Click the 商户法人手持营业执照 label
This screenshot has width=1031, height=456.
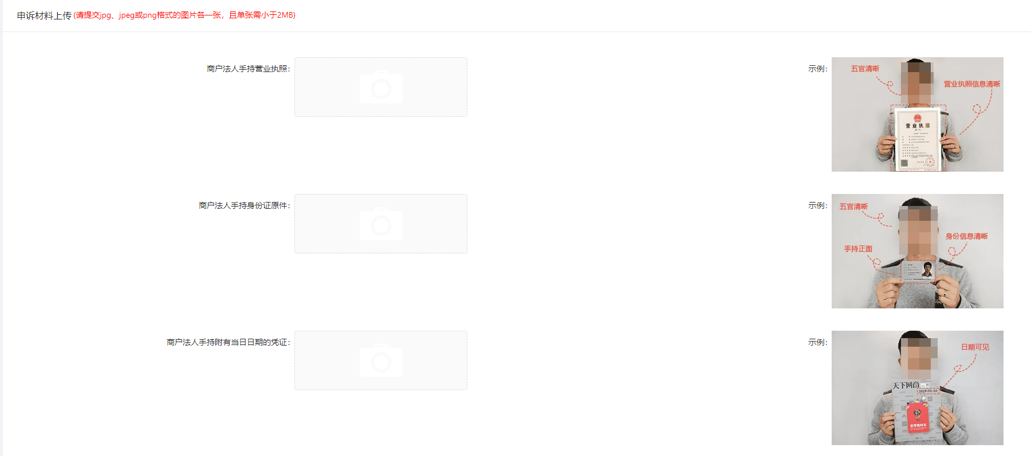[x=248, y=69]
